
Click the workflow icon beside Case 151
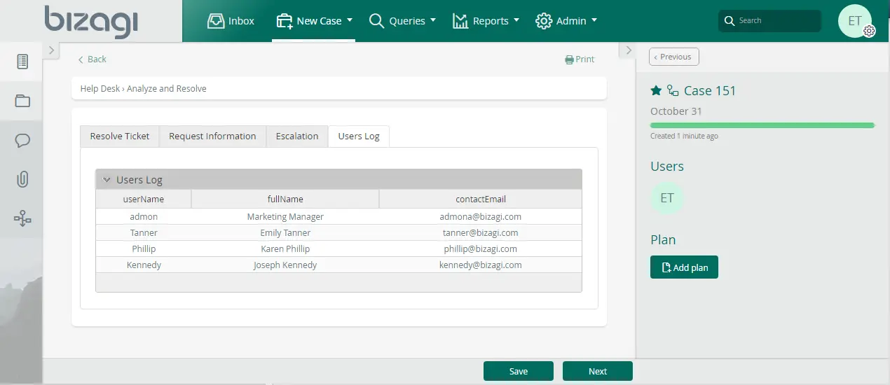673,90
